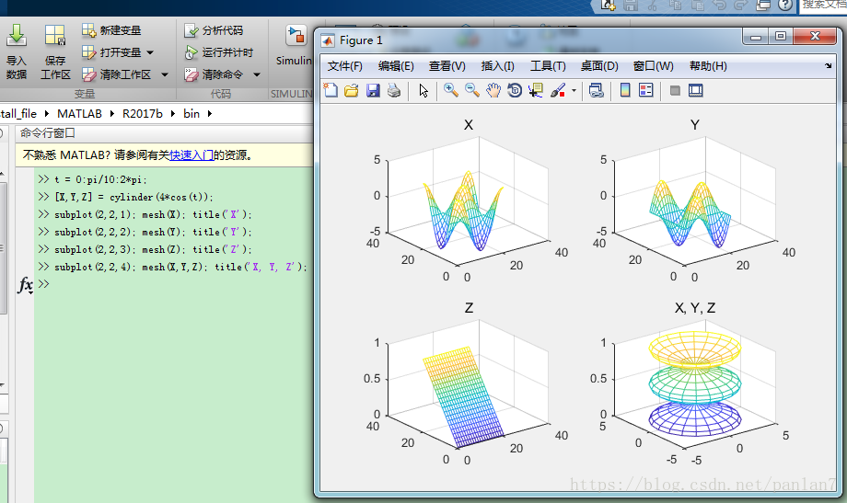Click the Print Figure icon
Screen dimensions: 847x503
point(394,90)
